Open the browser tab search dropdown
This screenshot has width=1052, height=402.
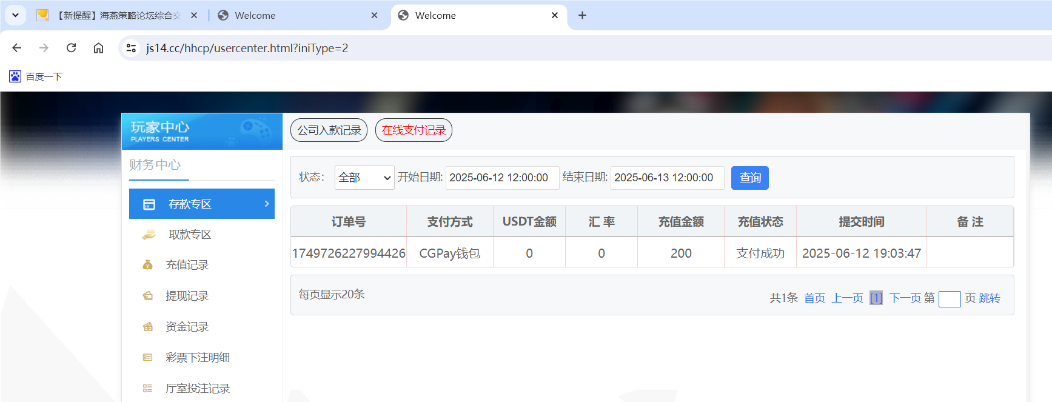point(15,15)
